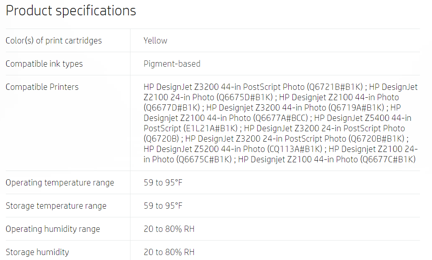432x260 pixels.
Task: Click the 'Operating temperature range' label
Action: click(60, 183)
